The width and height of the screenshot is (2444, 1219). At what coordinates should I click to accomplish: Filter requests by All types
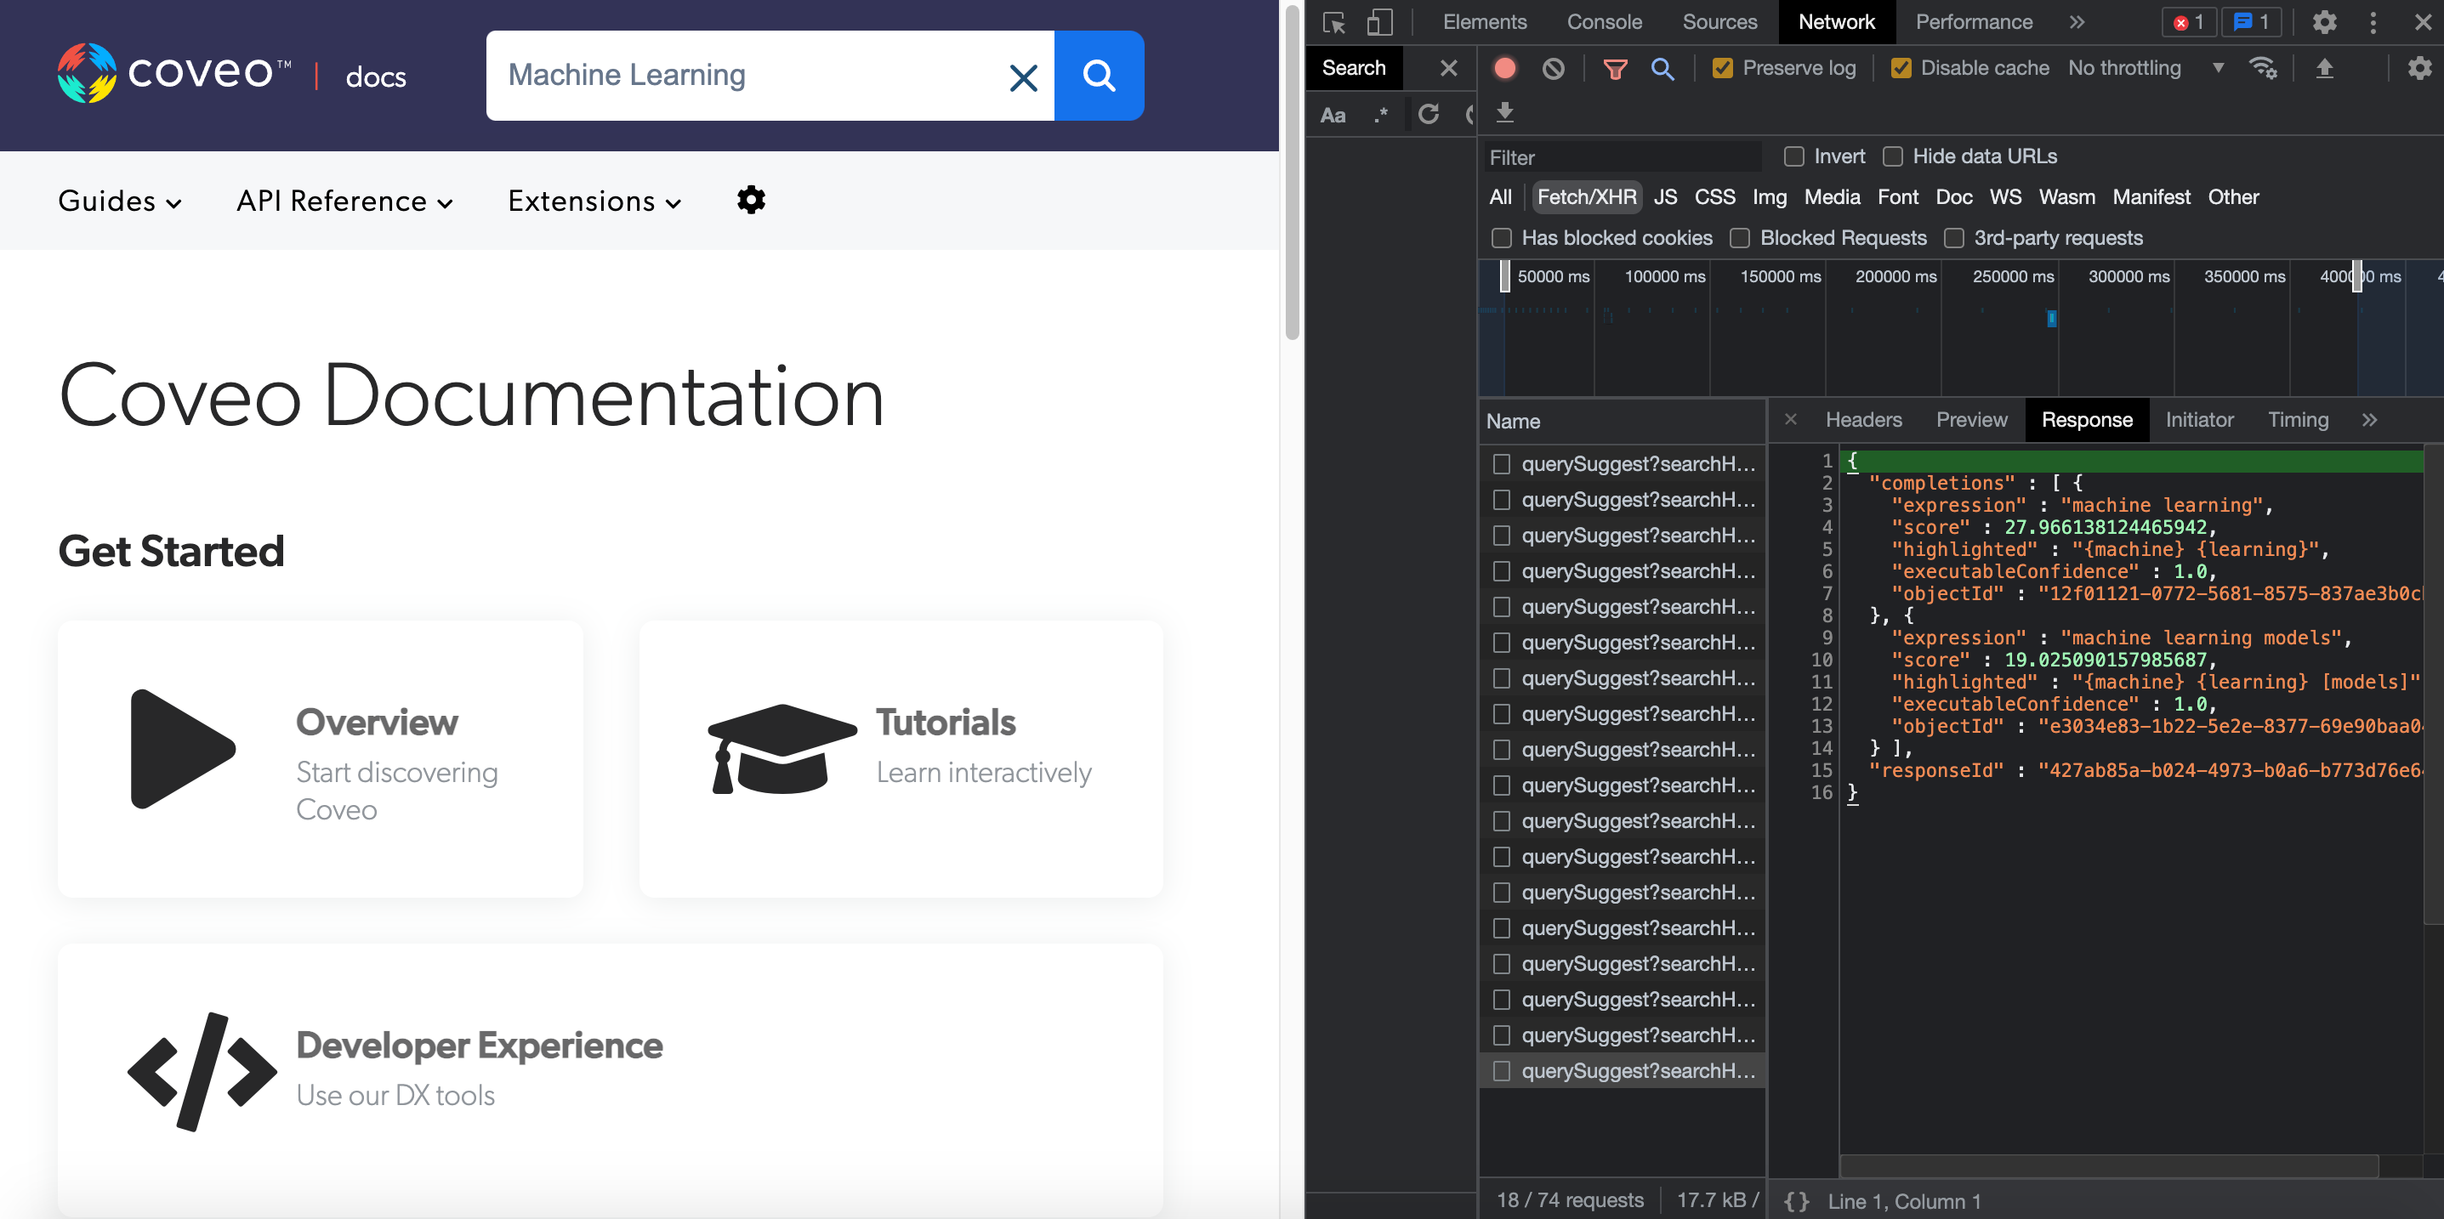click(x=1500, y=197)
